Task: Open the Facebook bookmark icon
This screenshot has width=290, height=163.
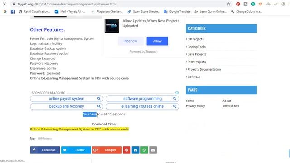Action: [13, 11]
